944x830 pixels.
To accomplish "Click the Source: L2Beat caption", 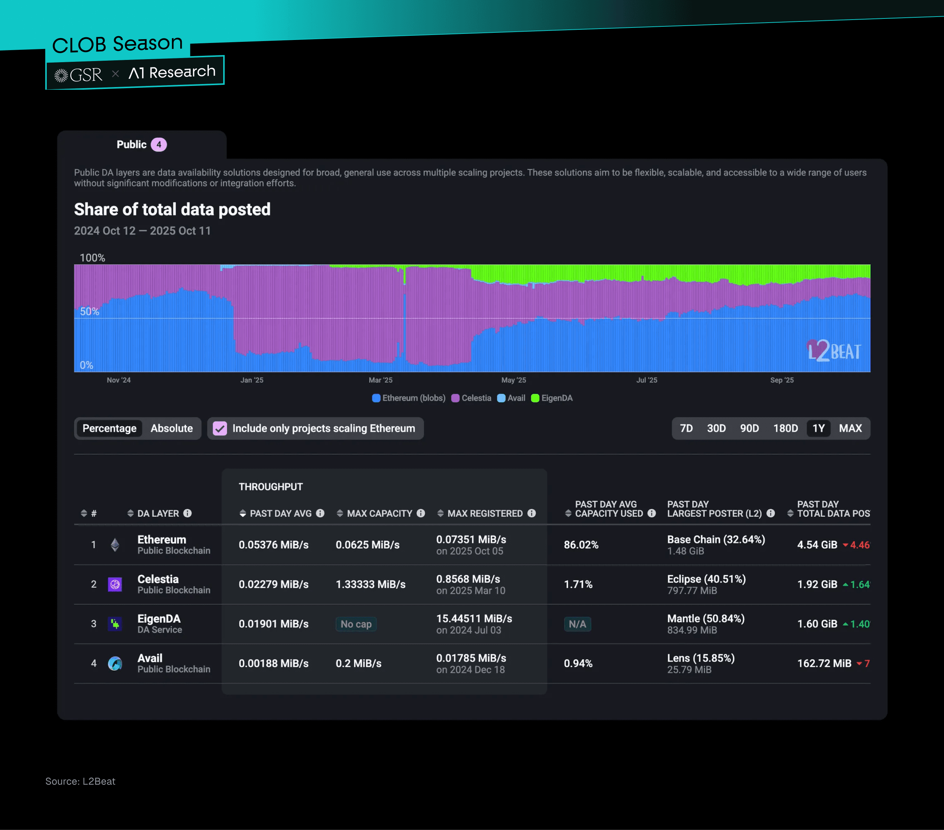I will pos(80,781).
